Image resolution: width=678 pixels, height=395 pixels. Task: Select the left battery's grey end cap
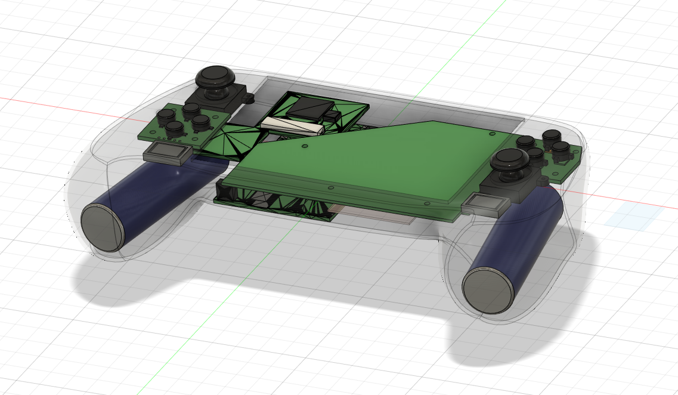(x=103, y=227)
